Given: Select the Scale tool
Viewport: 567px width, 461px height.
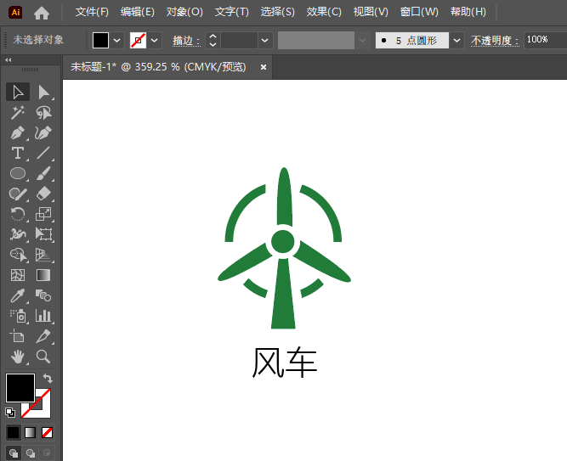Looking at the screenshot, I should tap(43, 214).
